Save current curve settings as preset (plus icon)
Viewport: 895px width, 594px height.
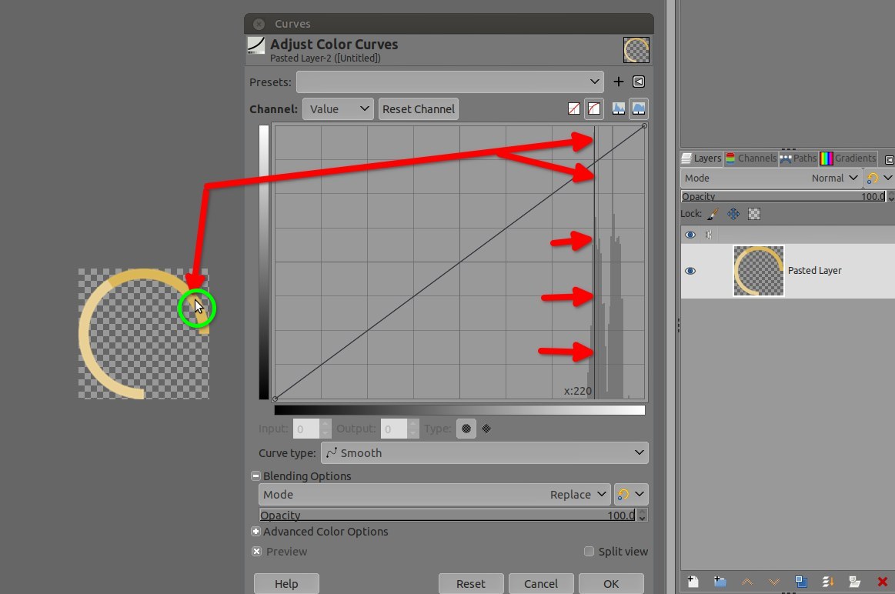[x=618, y=82]
